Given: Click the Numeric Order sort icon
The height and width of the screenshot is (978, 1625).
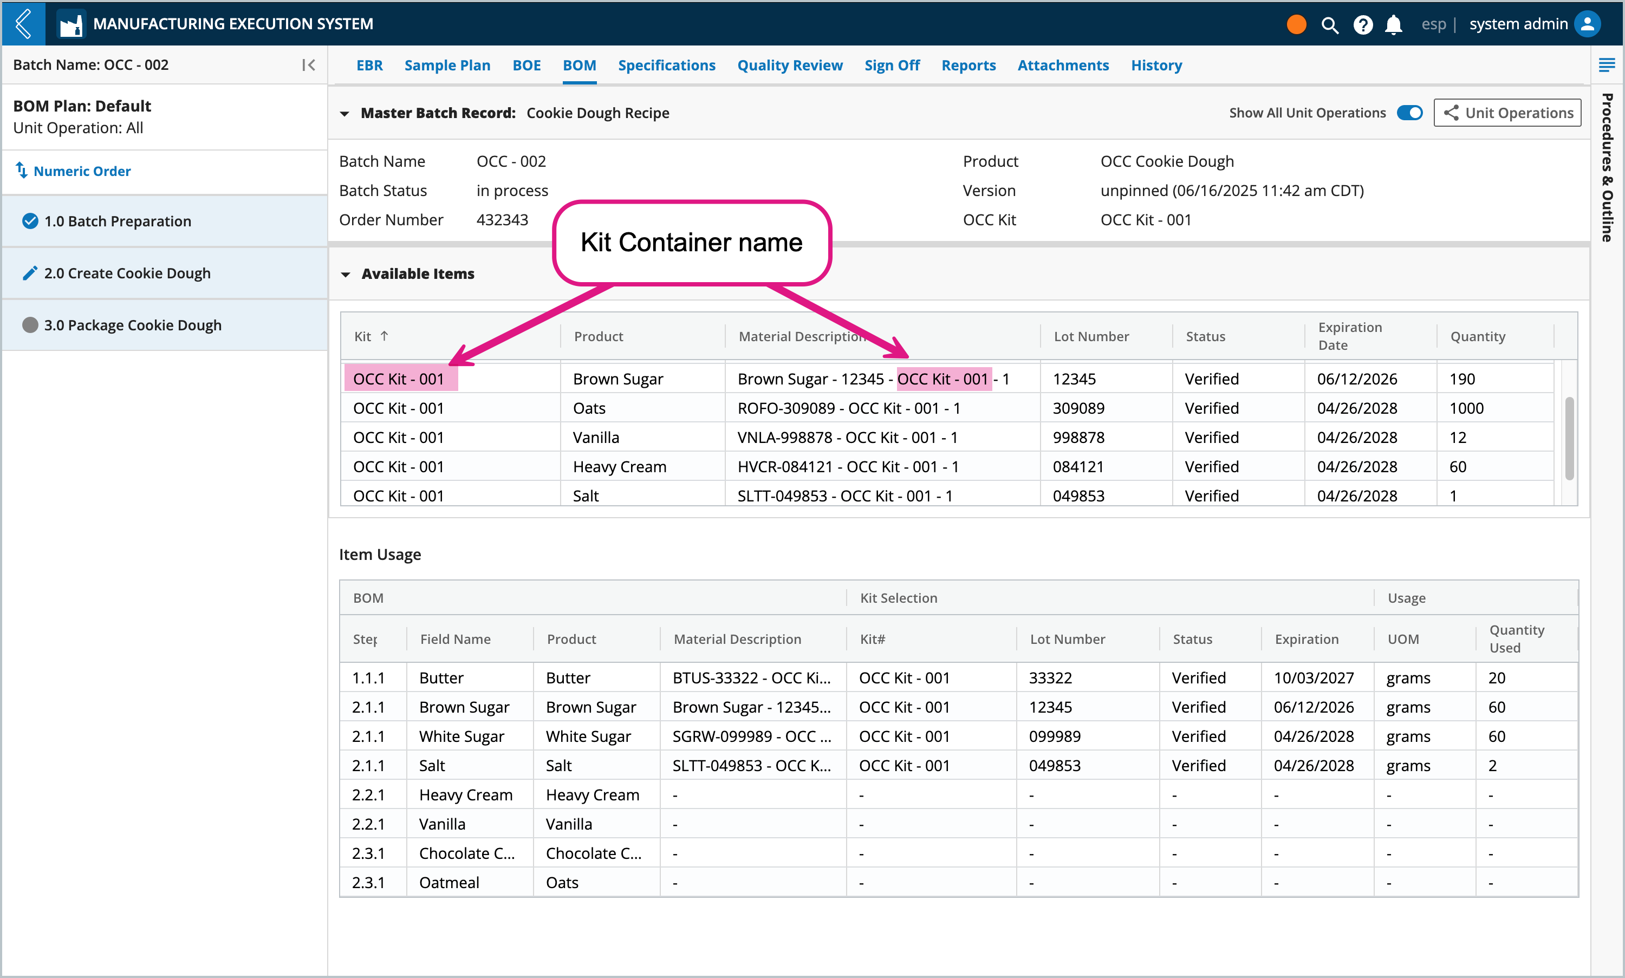Looking at the screenshot, I should pyautogui.click(x=22, y=171).
